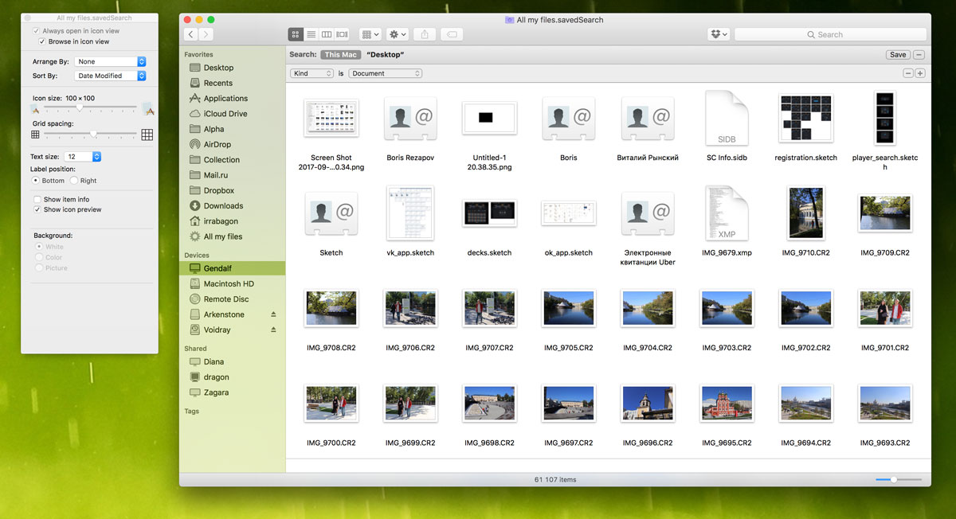Adjust the Icon size slider
956x519 pixels.
coord(80,107)
